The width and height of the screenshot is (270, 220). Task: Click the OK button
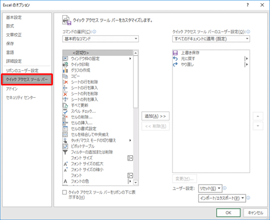228,213
